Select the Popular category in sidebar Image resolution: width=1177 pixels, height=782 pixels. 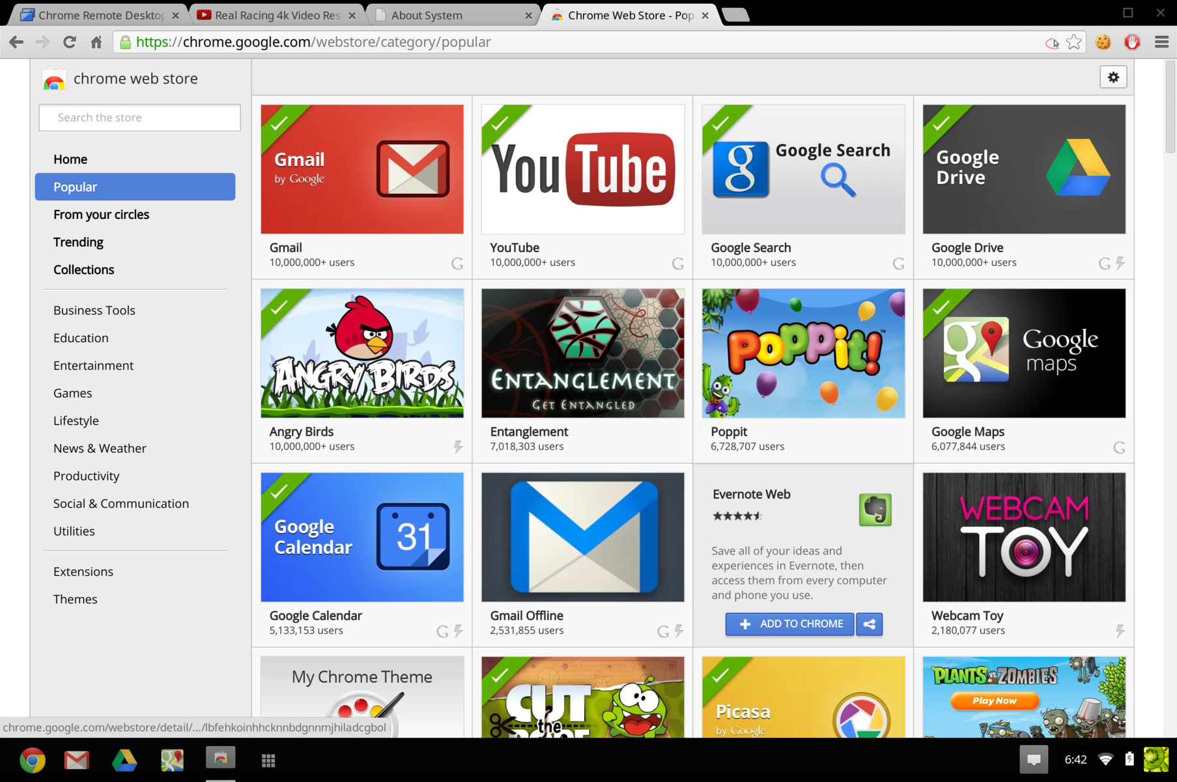click(135, 186)
